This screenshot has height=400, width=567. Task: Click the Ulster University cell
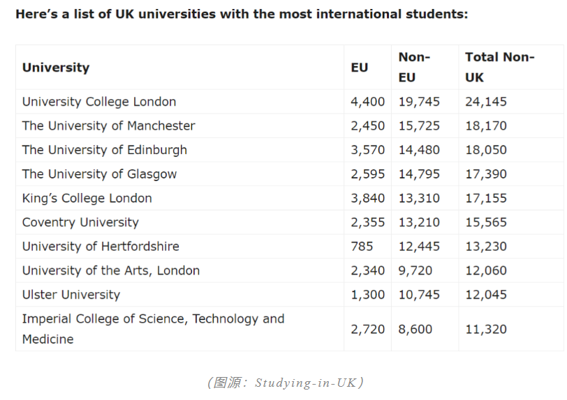[71, 295]
